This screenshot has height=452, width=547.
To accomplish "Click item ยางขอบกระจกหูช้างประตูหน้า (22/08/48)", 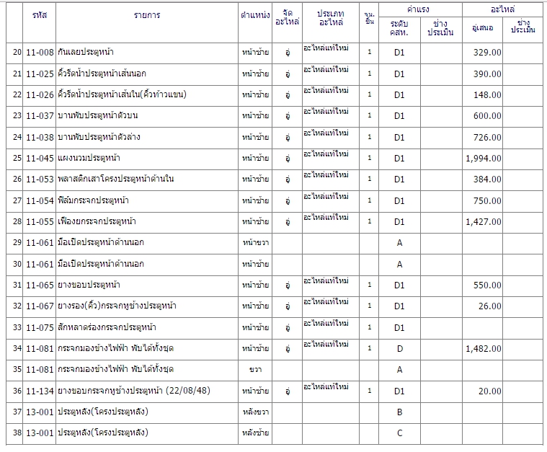I will (x=134, y=391).
